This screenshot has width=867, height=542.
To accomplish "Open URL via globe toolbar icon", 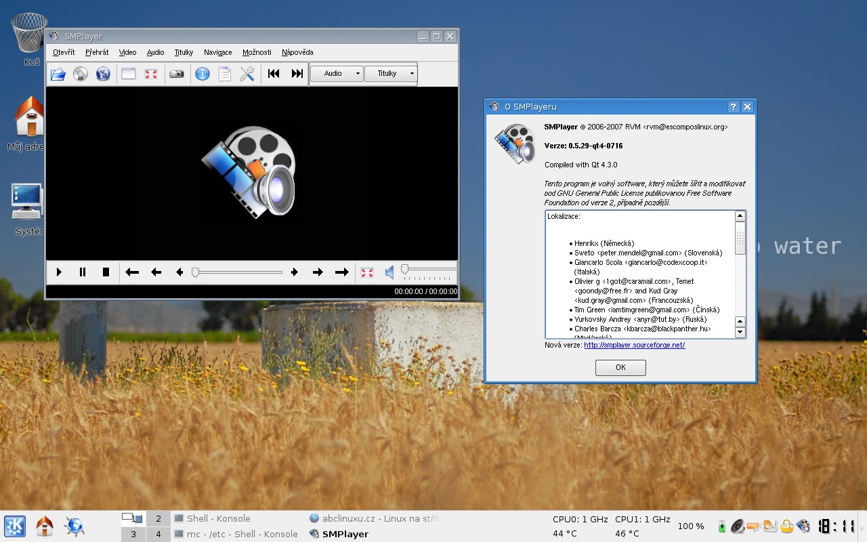I will (x=103, y=74).
